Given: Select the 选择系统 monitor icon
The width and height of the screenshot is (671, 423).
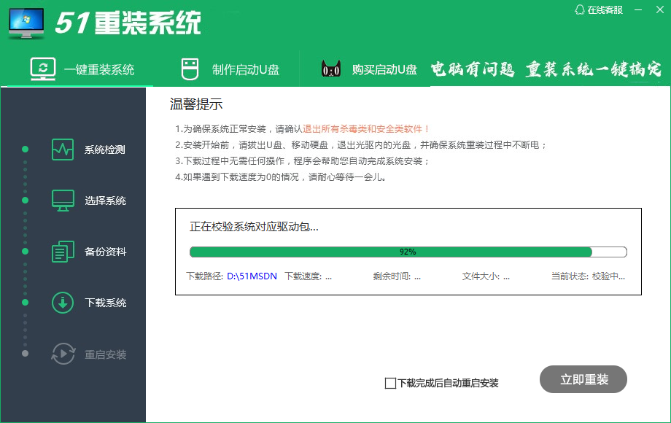Looking at the screenshot, I should (x=63, y=201).
